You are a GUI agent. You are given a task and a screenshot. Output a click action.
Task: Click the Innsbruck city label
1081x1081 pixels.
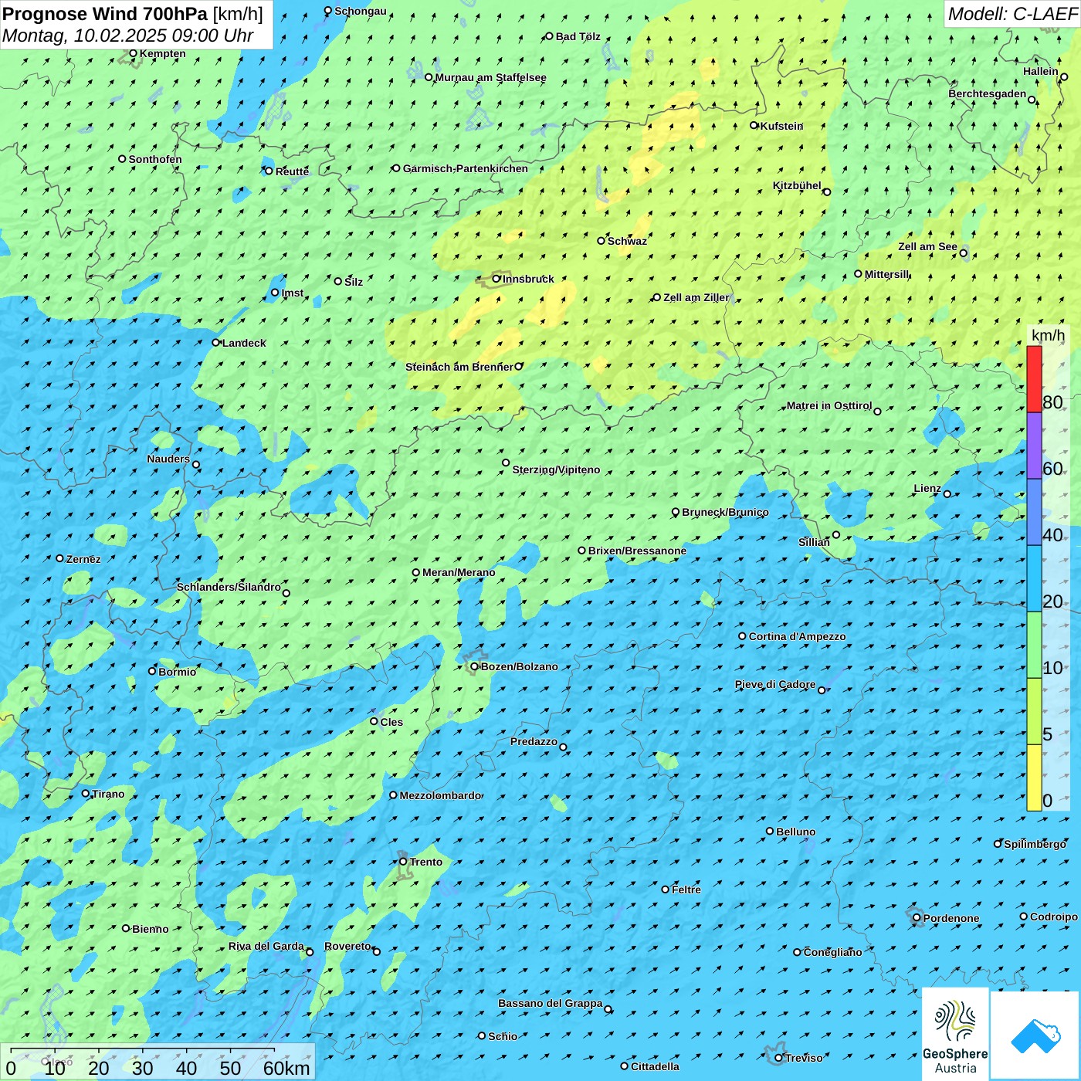pos(528,279)
